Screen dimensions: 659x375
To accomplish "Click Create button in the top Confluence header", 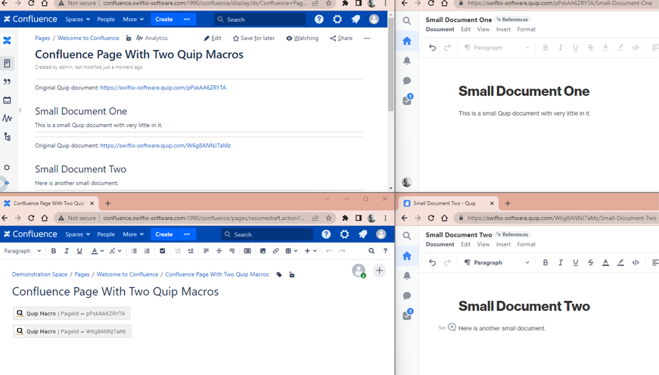I will 164,20.
